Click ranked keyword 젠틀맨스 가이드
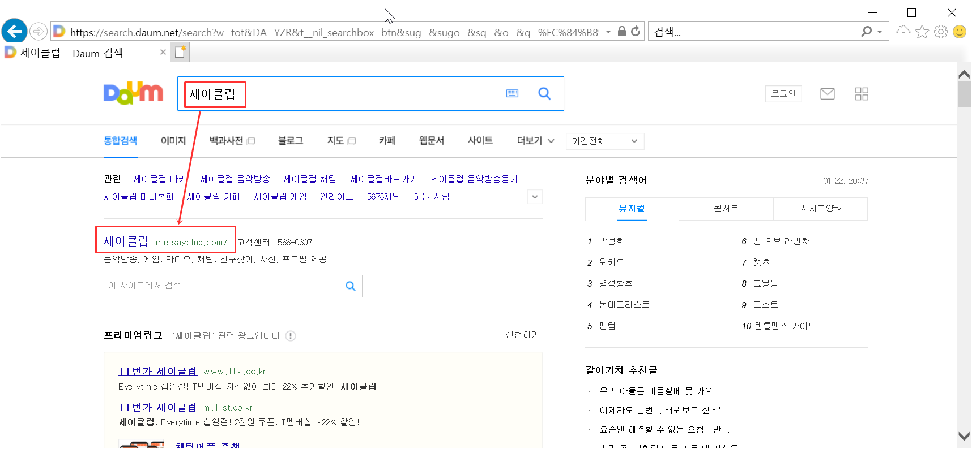The image size is (972, 449). [786, 326]
